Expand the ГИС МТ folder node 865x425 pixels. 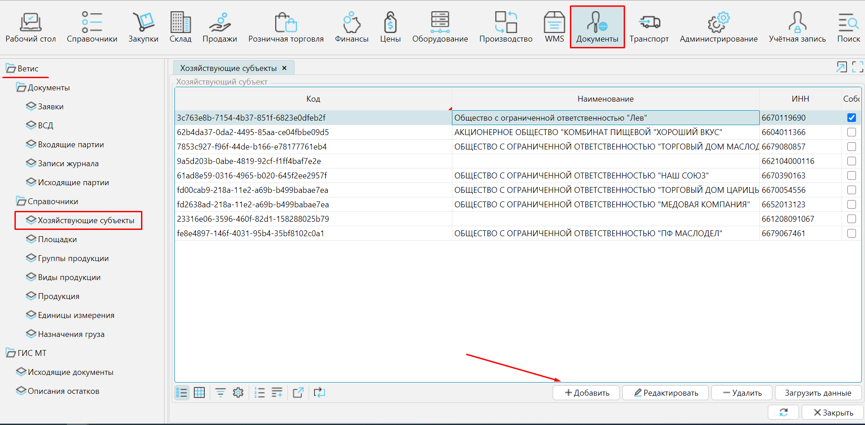(10, 353)
